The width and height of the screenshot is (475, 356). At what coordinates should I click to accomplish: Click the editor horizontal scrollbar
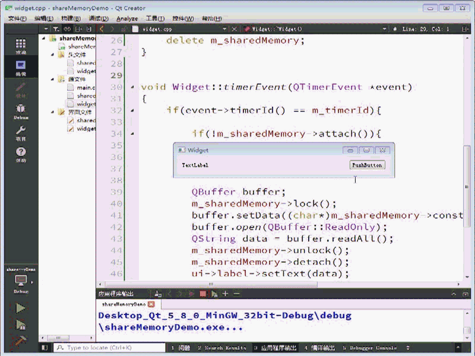pyautogui.click(x=211, y=284)
